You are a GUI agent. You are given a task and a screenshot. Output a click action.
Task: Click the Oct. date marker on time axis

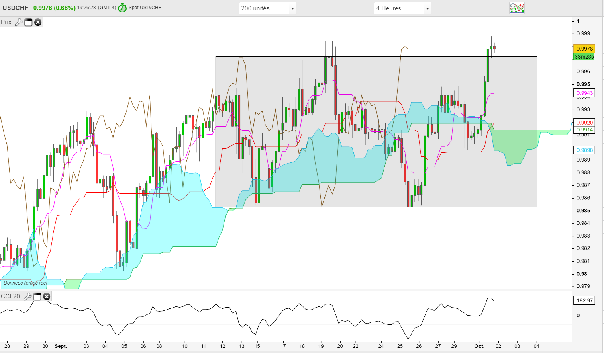pyautogui.click(x=479, y=346)
